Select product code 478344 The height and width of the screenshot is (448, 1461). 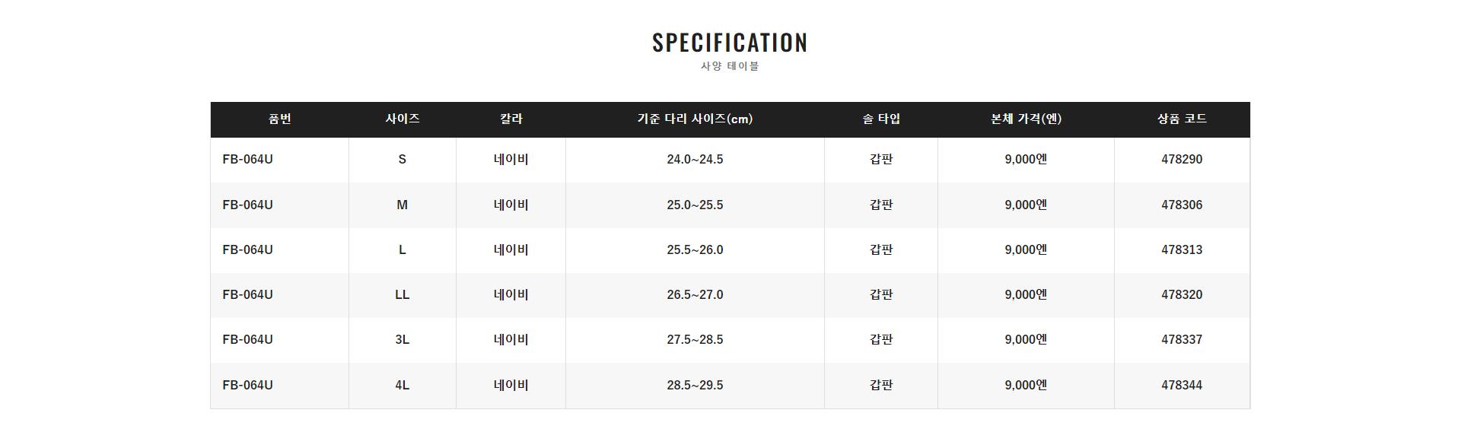[x=1182, y=386]
